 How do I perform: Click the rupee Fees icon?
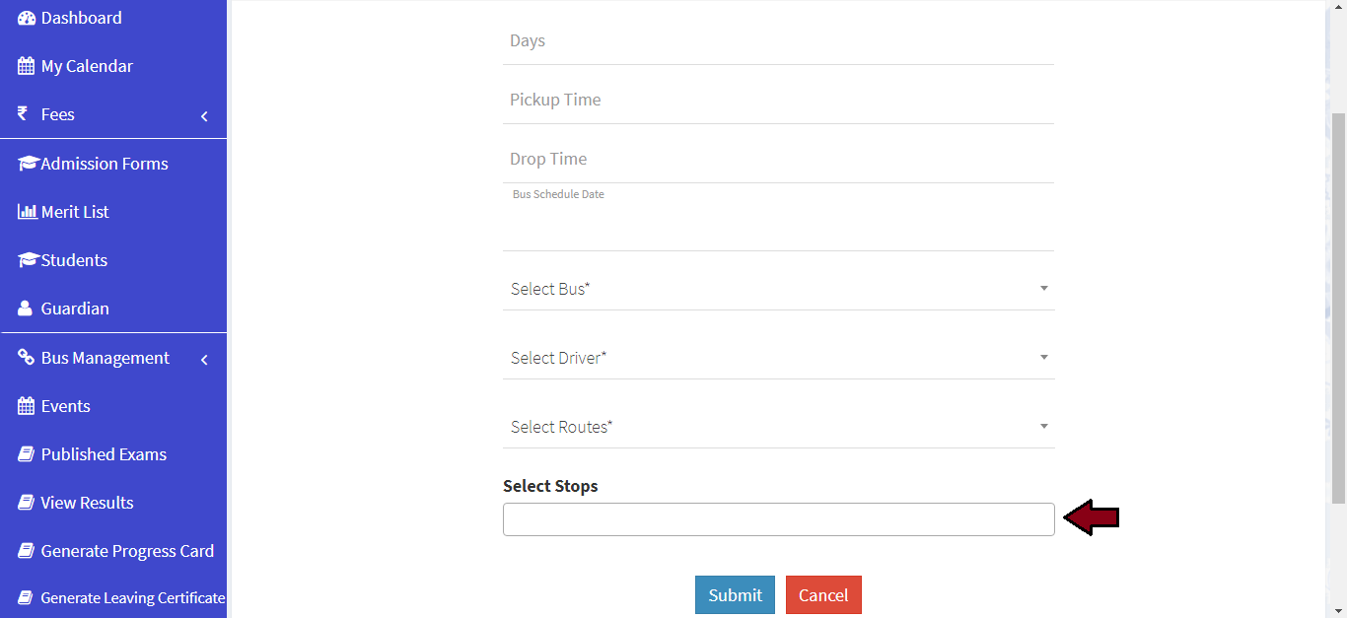click(x=23, y=114)
